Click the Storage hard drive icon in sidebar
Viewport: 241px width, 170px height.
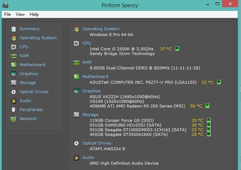pyautogui.click(x=13, y=83)
